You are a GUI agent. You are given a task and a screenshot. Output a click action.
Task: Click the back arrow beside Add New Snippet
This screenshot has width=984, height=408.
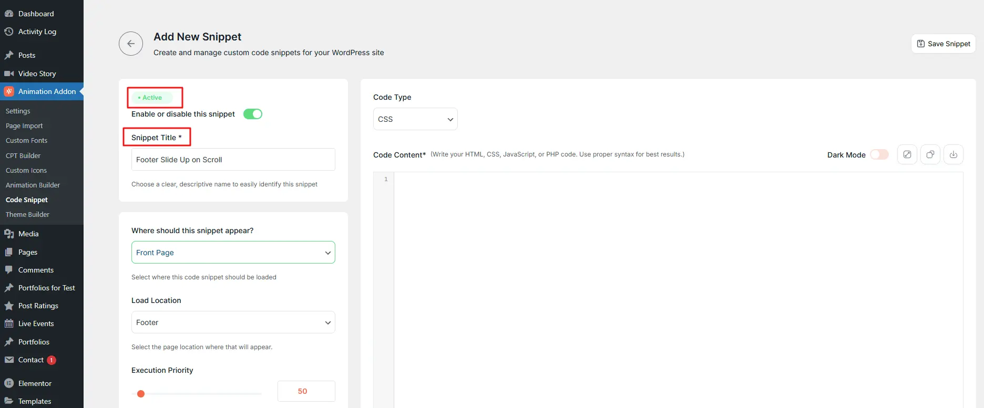click(x=131, y=44)
